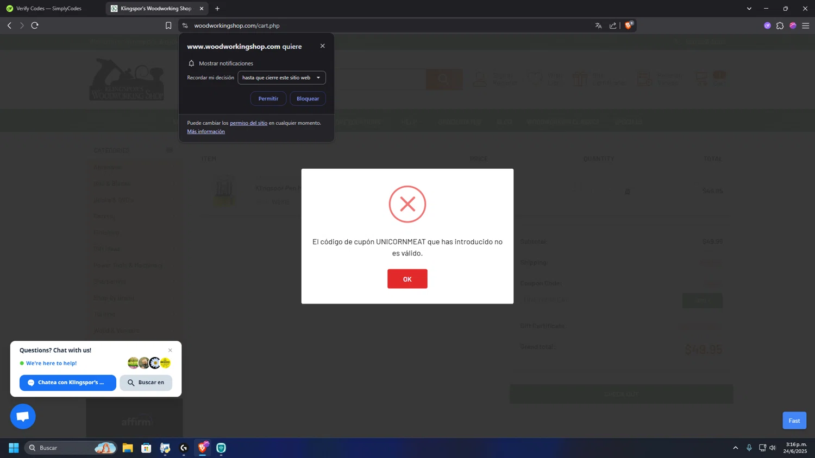Open the browser hamburger menu

pos(806,26)
